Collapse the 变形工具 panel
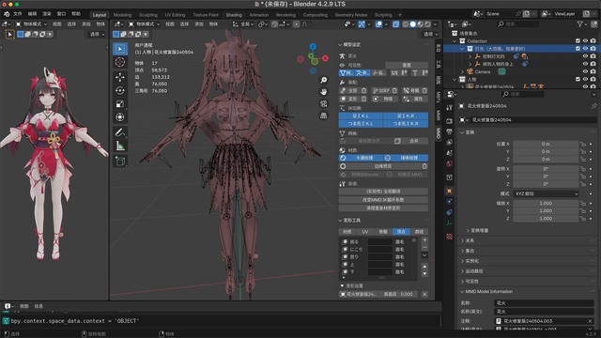 point(340,221)
